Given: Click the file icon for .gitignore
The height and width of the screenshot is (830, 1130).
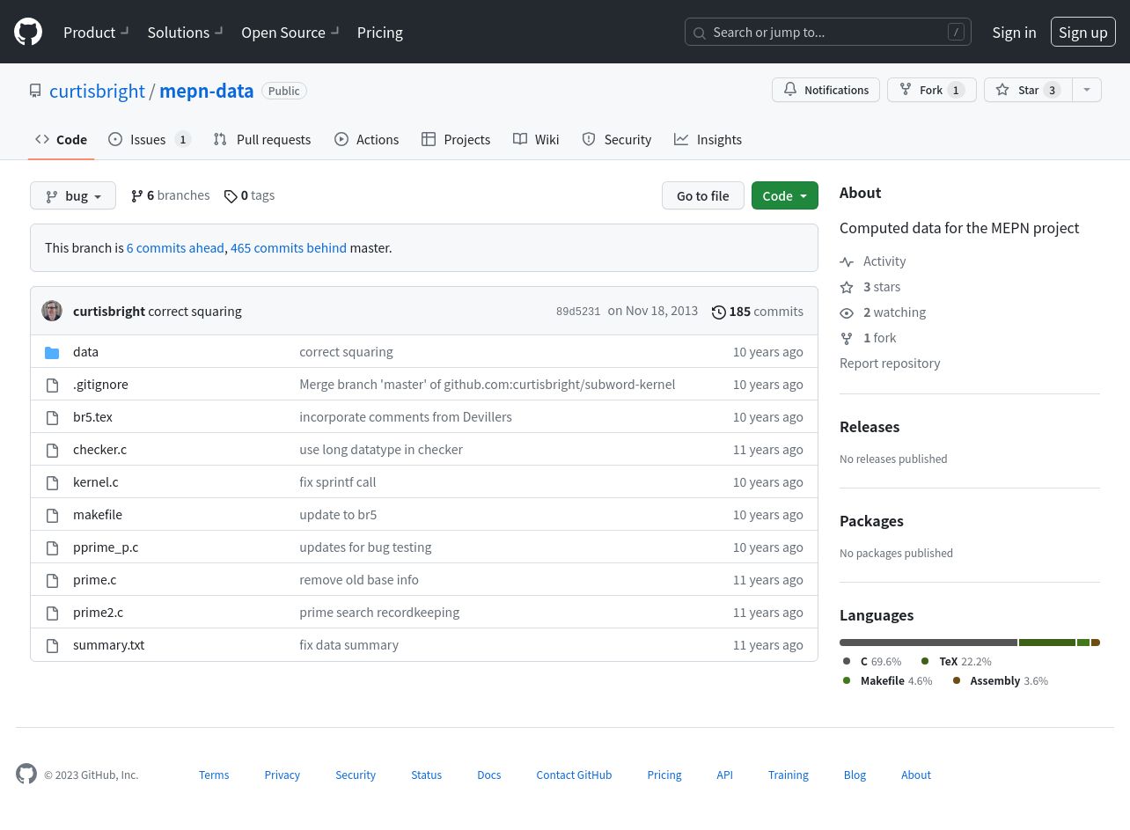Looking at the screenshot, I should tap(52, 385).
